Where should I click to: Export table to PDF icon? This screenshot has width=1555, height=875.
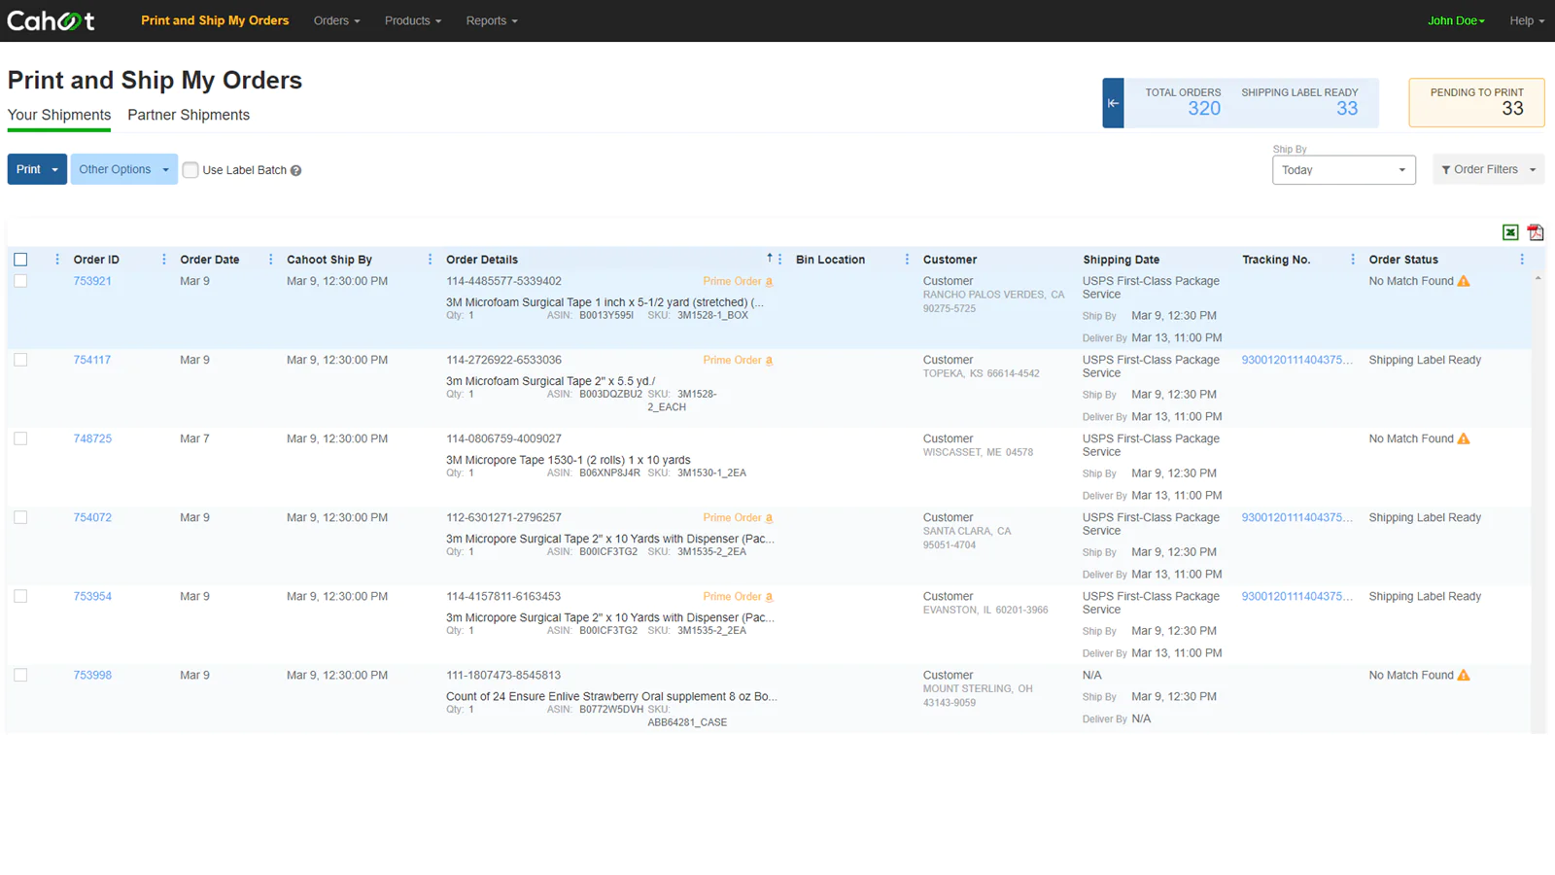pos(1536,232)
